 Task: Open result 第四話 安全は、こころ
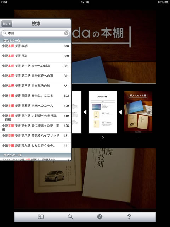[35, 98]
